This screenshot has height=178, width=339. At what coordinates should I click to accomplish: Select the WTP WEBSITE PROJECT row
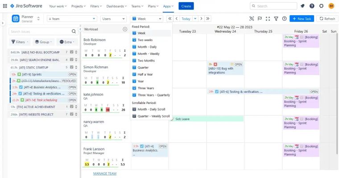43,114
